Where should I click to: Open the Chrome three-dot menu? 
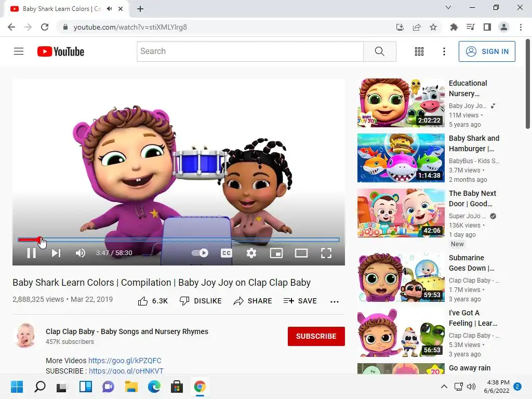click(x=521, y=27)
